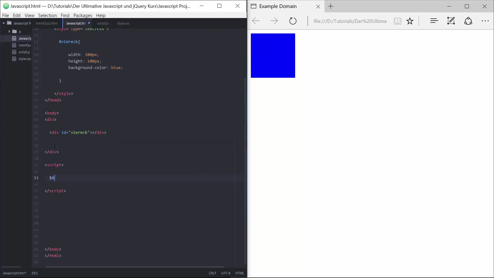Click the editor horizontal scrollbar

tap(135, 267)
